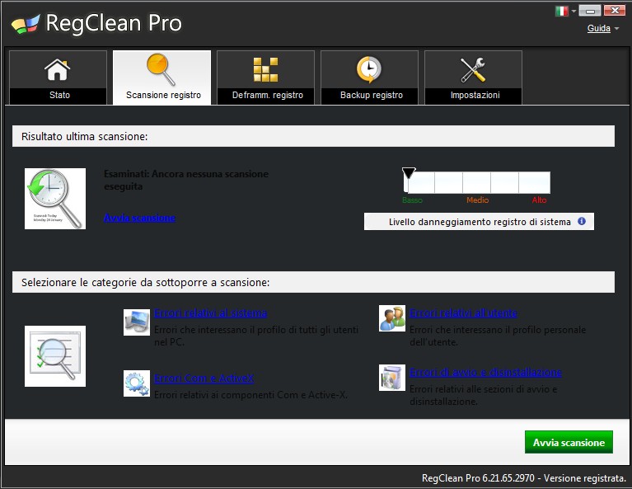The height and width of the screenshot is (489, 632).
Task: Click the wrench and screwdriver Impostazioni icon
Action: click(473, 69)
